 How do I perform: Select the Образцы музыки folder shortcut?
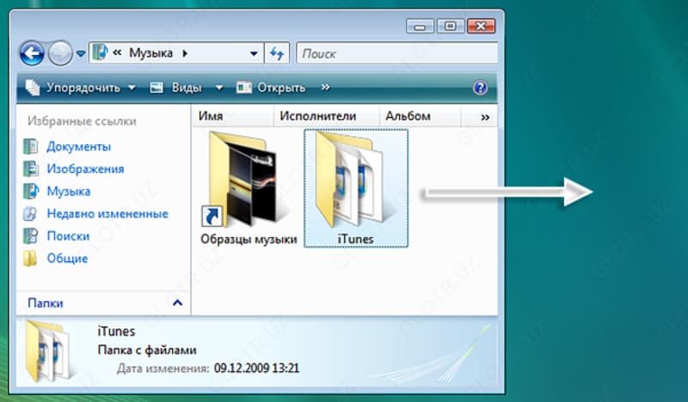(244, 180)
